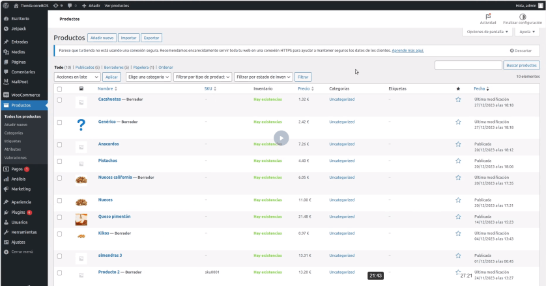The height and width of the screenshot is (286, 546).
Task: Open the comments bubble in top bar
Action: (x=69, y=5)
